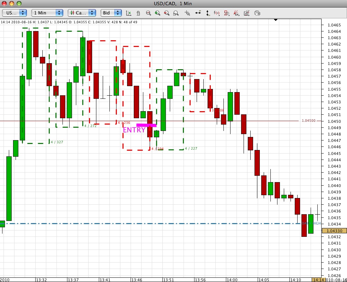Select the crosshair cursor tool
The height and width of the screenshot is (282, 347).
187,13
